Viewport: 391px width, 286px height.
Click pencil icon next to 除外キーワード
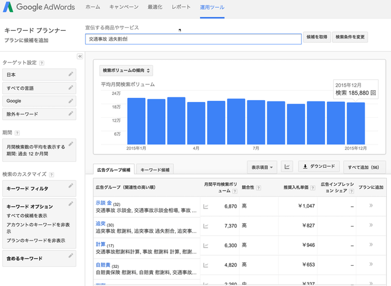tap(71, 113)
